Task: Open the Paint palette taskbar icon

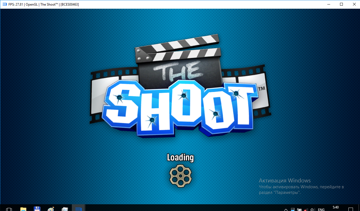Action: [x=51, y=209]
